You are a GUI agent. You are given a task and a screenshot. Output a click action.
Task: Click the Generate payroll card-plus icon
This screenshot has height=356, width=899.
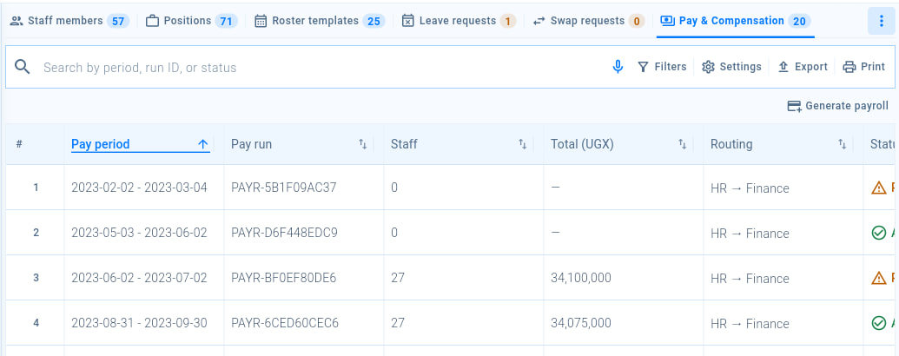point(794,106)
